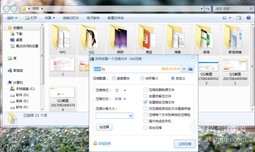Enable 后台压缩 checkbox

click(146, 128)
